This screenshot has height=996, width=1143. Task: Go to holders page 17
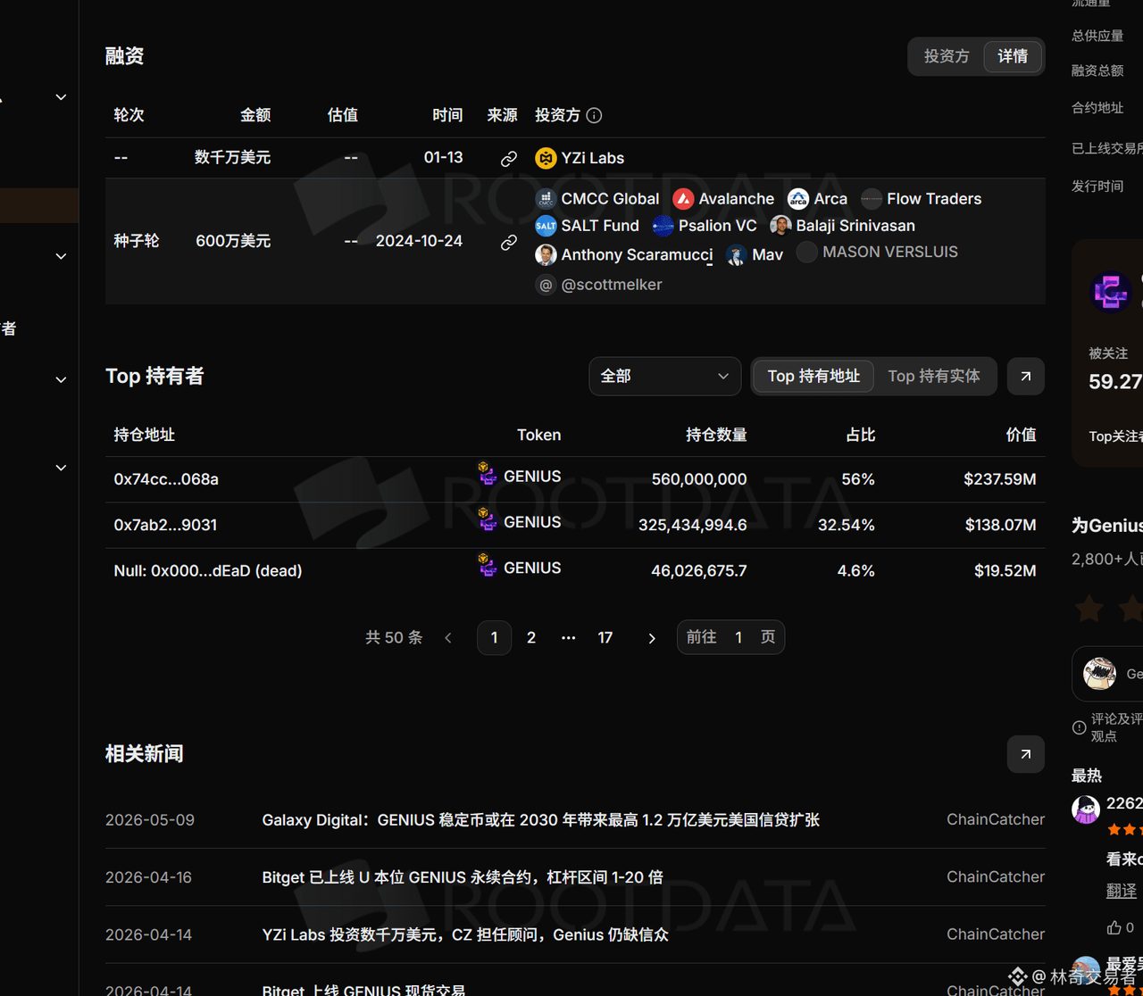(605, 638)
